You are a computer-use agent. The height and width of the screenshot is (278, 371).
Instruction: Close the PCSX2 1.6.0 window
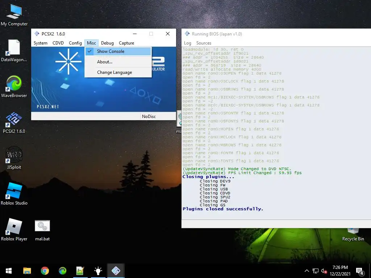(167, 34)
